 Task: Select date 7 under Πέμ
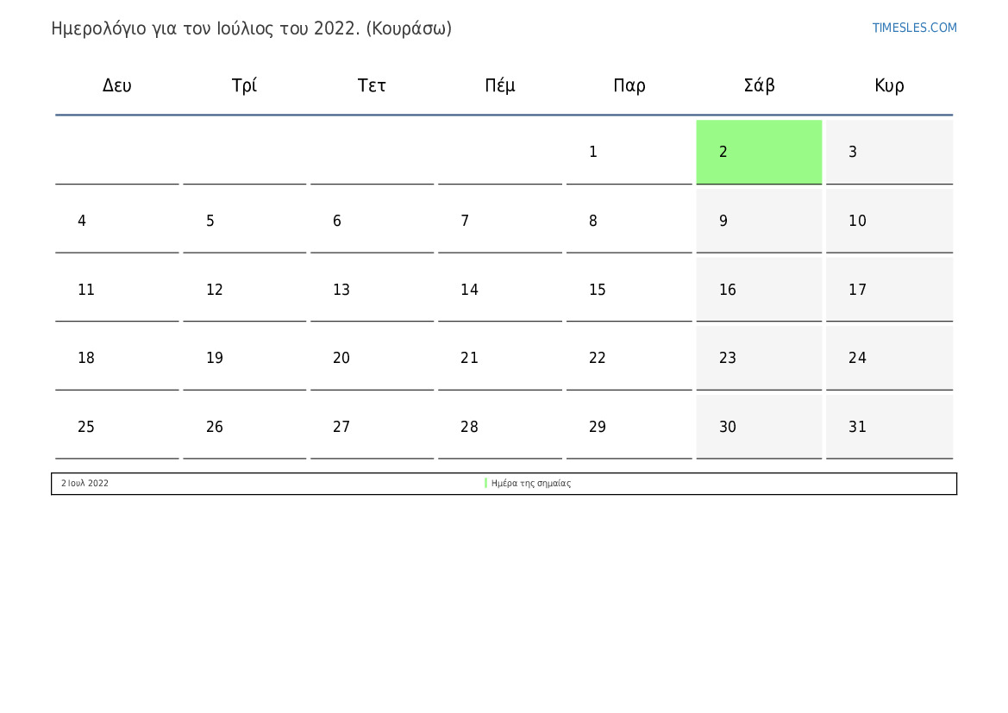coord(499,221)
